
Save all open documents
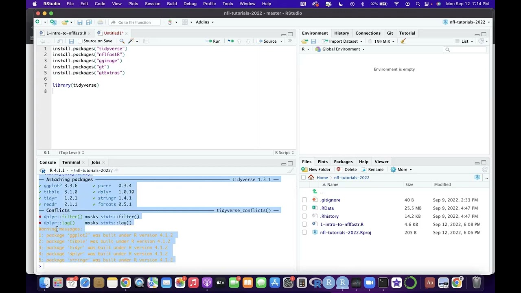click(x=88, y=22)
